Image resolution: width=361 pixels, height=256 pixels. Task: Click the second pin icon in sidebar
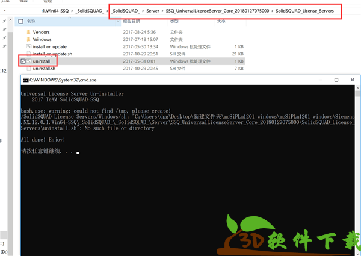pos(4,30)
